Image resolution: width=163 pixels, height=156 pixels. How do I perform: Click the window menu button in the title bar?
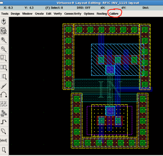point(2,3)
